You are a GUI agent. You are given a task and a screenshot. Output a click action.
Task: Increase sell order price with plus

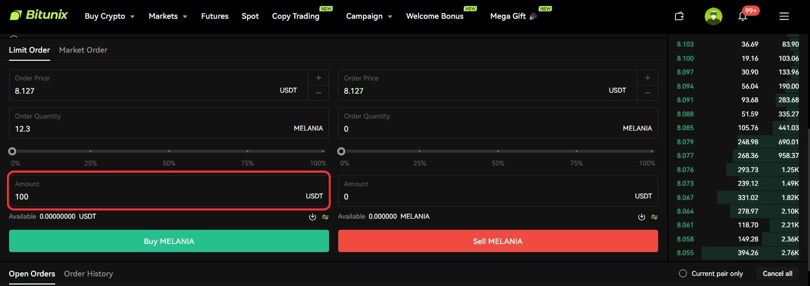(x=647, y=77)
